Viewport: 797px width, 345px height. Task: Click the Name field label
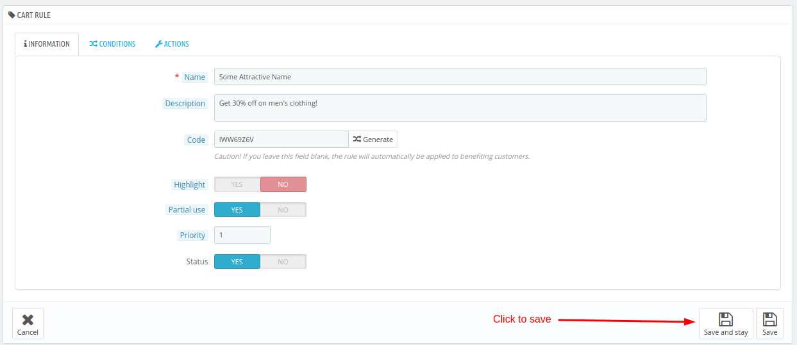click(x=194, y=77)
